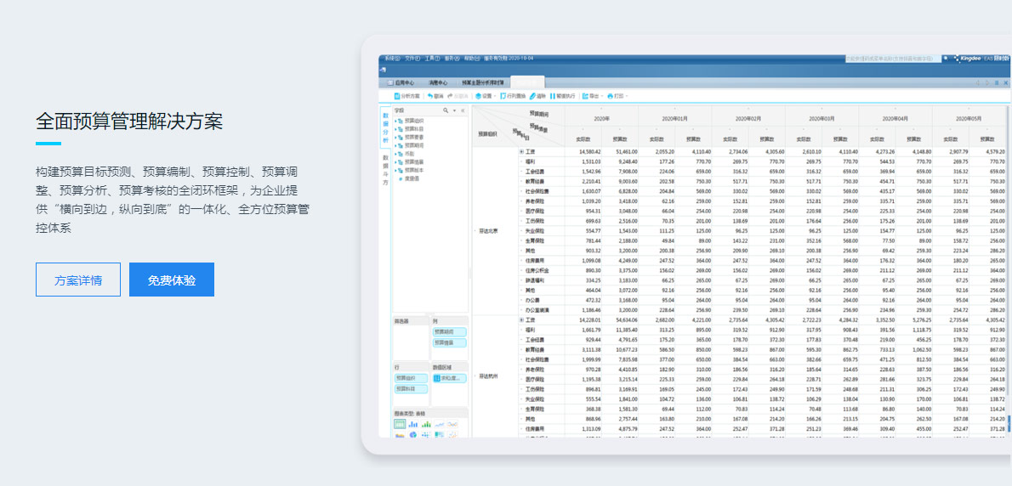
Task: Open the 工具 menu
Action: [x=432, y=58]
